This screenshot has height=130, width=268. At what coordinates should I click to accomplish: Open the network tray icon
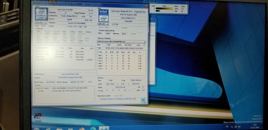point(232,127)
